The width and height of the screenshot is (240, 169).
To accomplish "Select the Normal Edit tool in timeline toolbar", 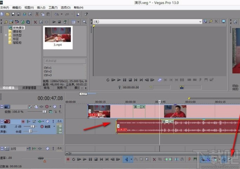I will pos(127,160).
